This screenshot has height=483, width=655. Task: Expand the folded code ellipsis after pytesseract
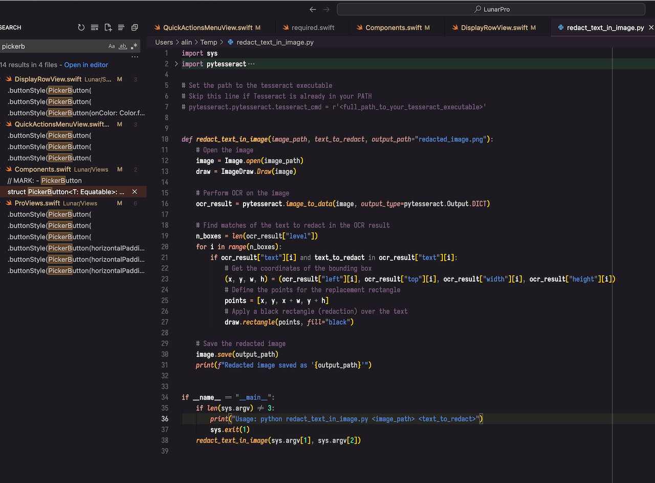[251, 64]
